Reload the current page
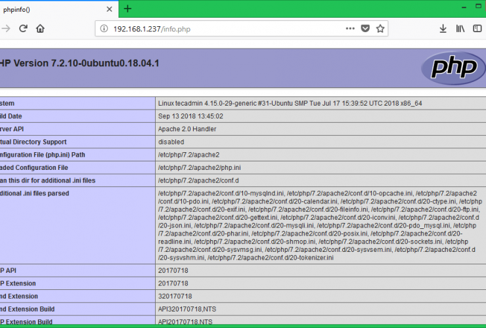The height and width of the screenshot is (328, 486). pyautogui.click(x=23, y=29)
